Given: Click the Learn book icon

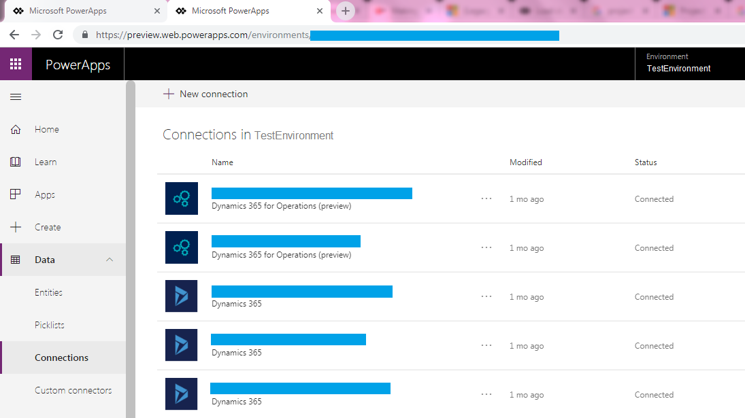Looking at the screenshot, I should [x=16, y=162].
